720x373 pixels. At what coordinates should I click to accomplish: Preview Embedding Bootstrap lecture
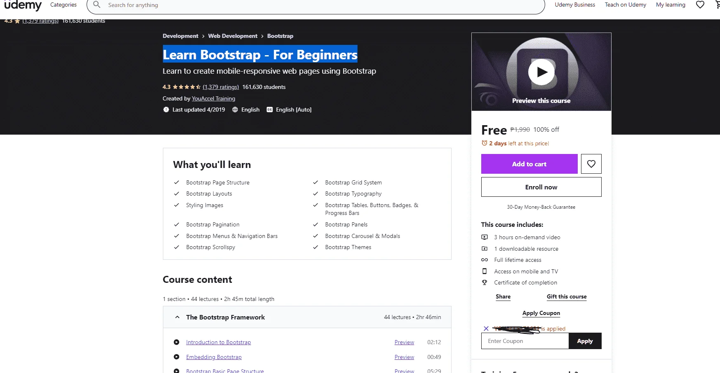404,357
